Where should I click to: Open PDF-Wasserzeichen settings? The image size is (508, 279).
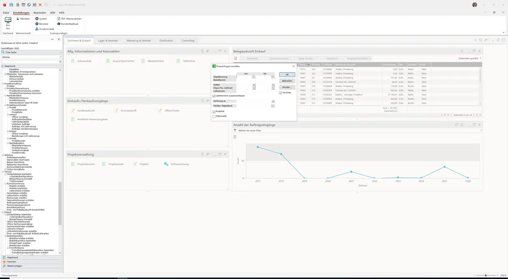point(69,19)
